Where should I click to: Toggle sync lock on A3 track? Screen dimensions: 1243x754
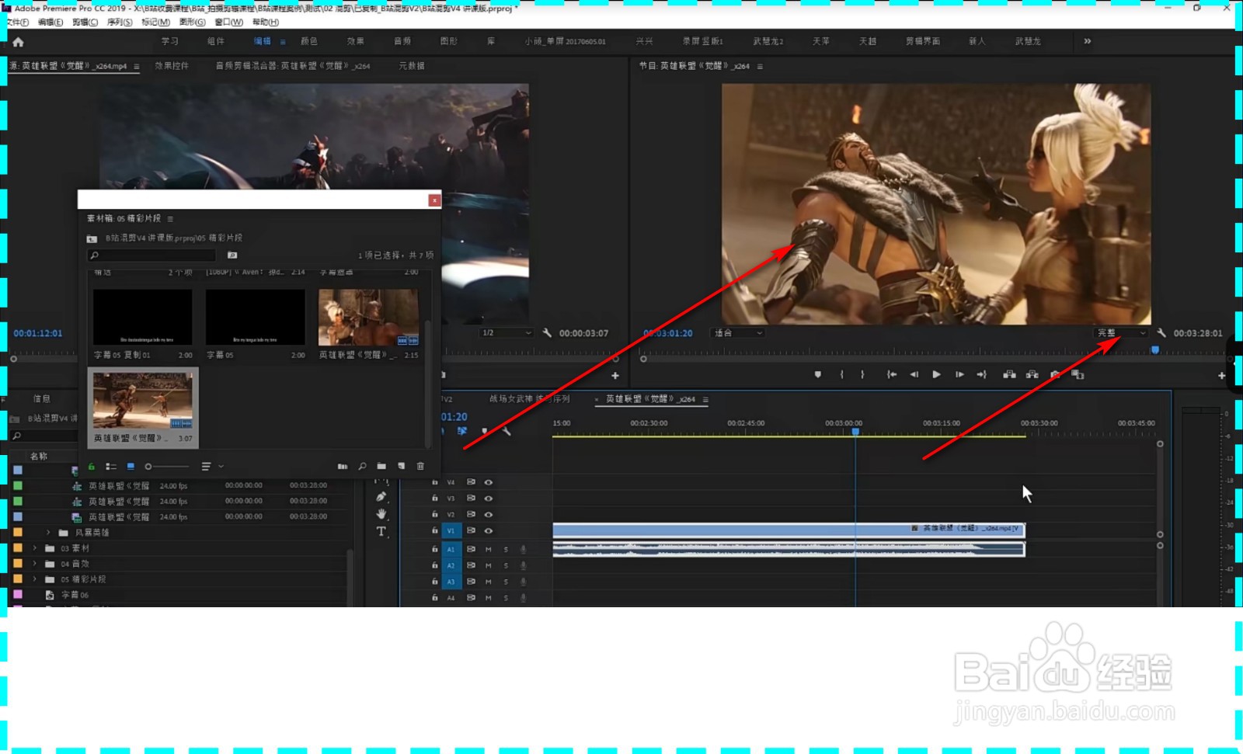[x=471, y=582]
